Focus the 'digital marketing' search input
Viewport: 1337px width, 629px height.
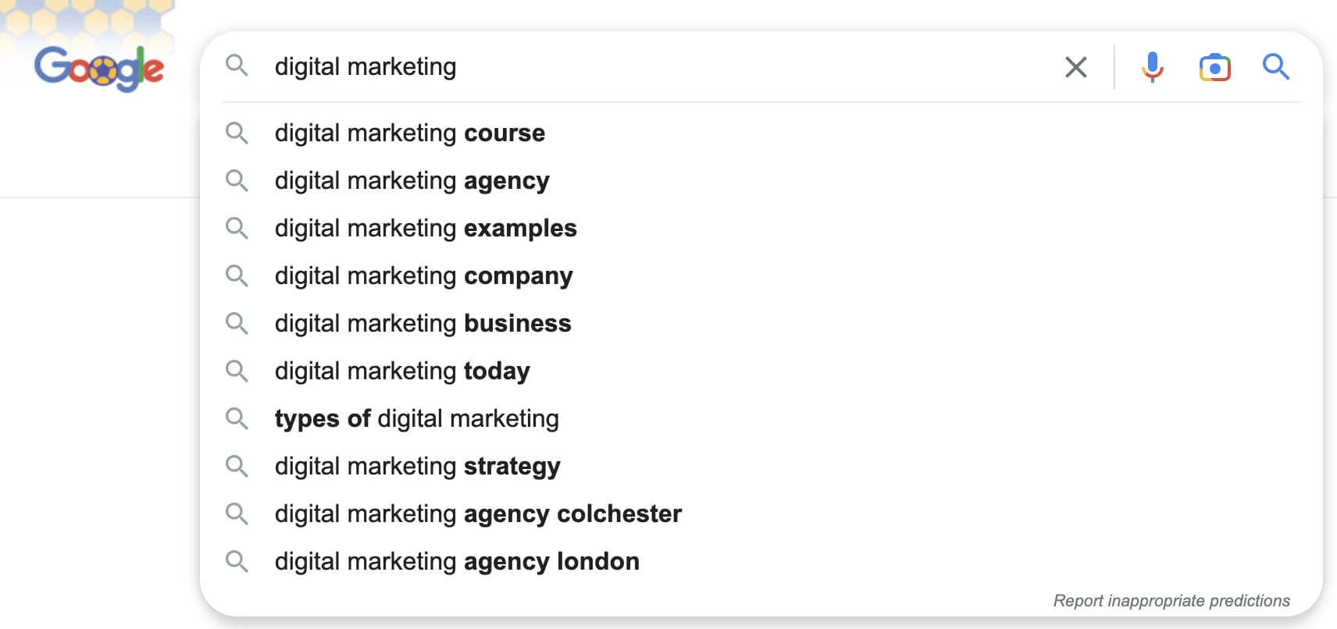coord(625,67)
